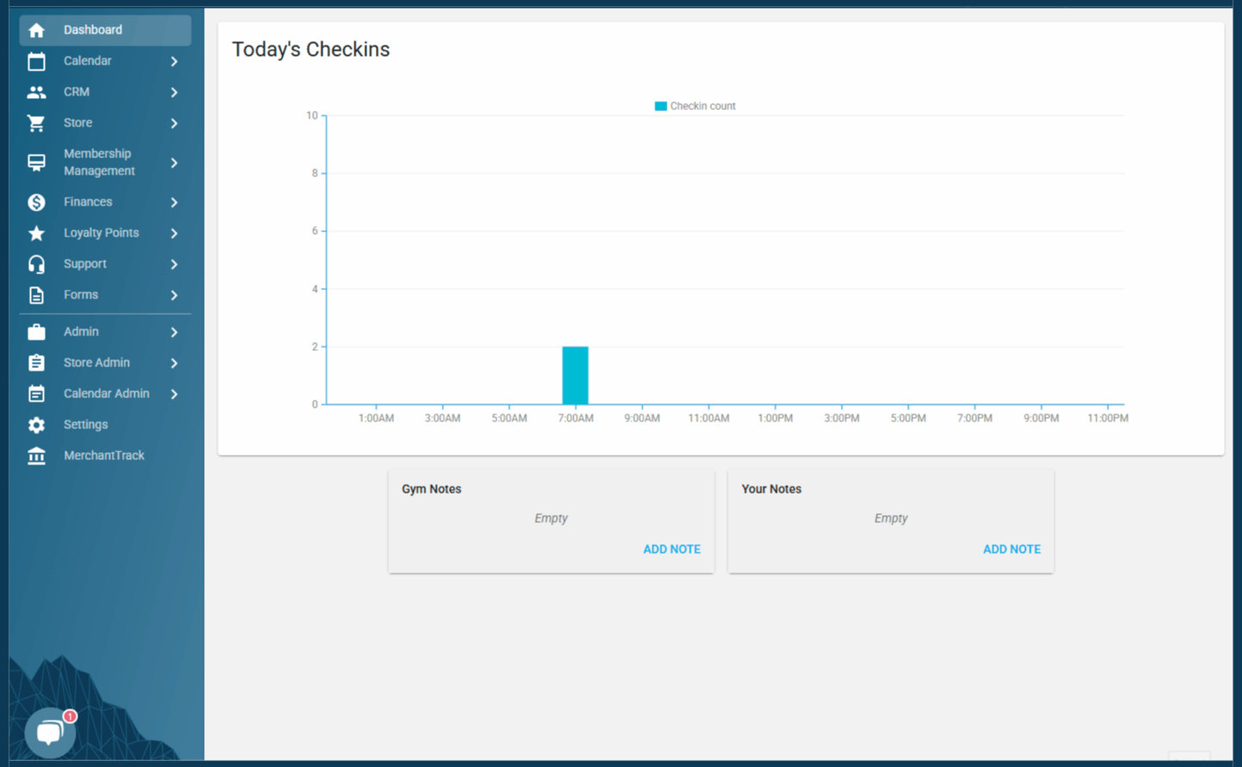This screenshot has width=1242, height=767.
Task: Open the MerchantTrack menu item
Action: [x=105, y=456]
